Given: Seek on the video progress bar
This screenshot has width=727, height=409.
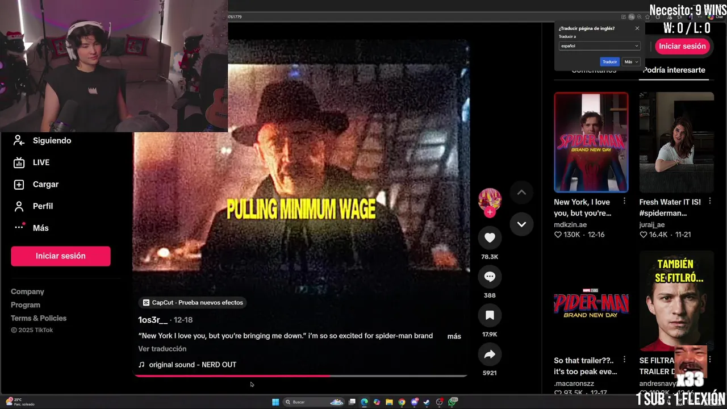Looking at the screenshot, I should click(x=300, y=375).
